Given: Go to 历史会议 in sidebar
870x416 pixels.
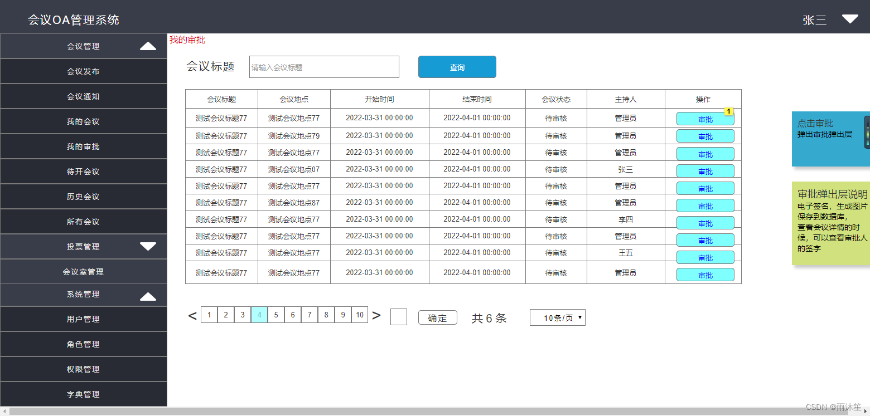Looking at the screenshot, I should (83, 197).
